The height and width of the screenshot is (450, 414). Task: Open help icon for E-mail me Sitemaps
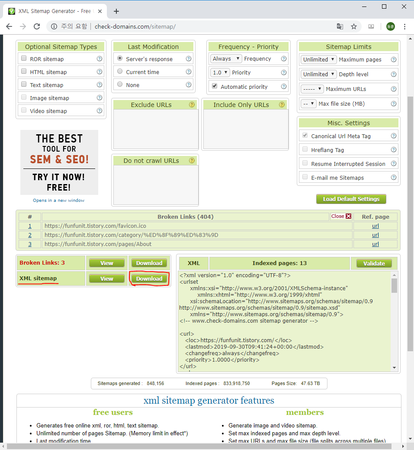coord(394,178)
